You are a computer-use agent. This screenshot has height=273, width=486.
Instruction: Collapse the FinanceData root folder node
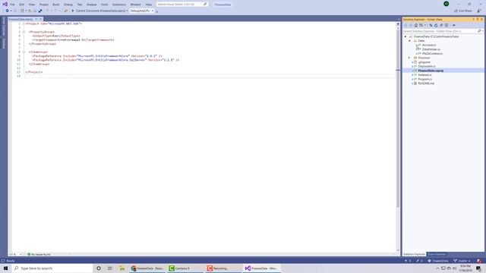406,36
